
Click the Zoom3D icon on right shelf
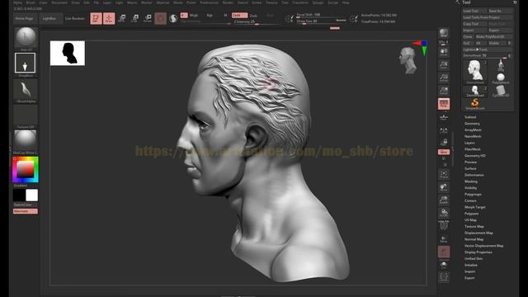tap(444, 200)
